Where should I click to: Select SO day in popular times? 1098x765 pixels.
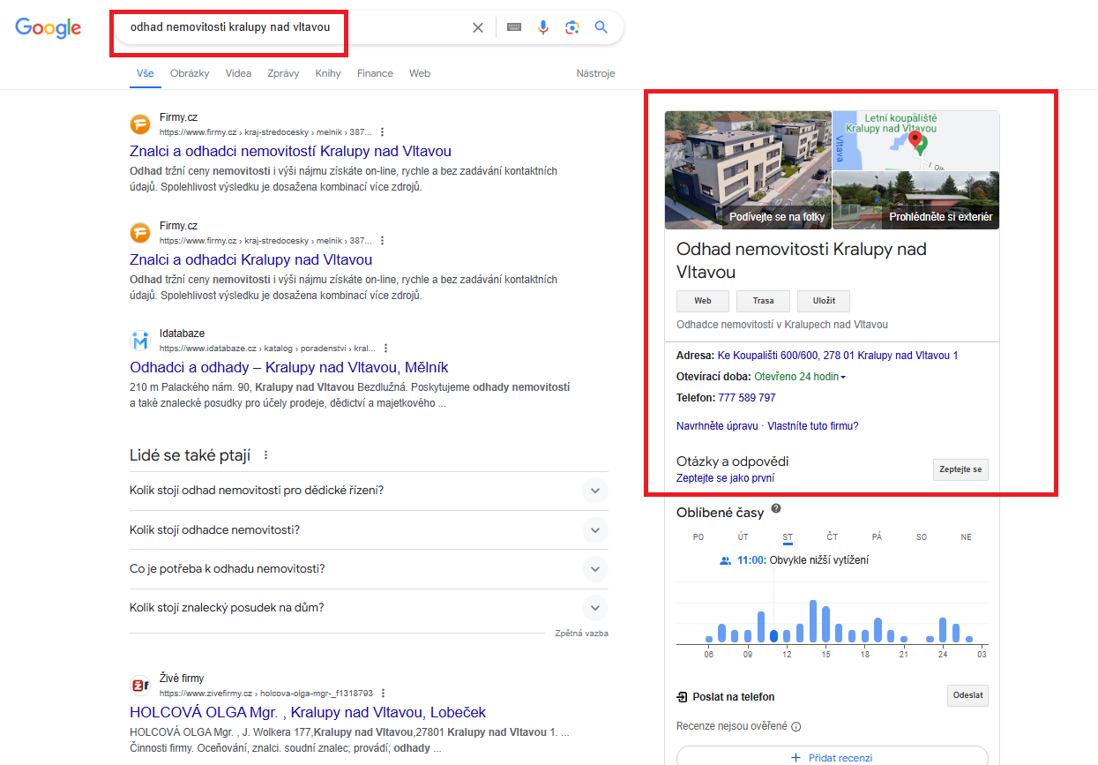[922, 537]
